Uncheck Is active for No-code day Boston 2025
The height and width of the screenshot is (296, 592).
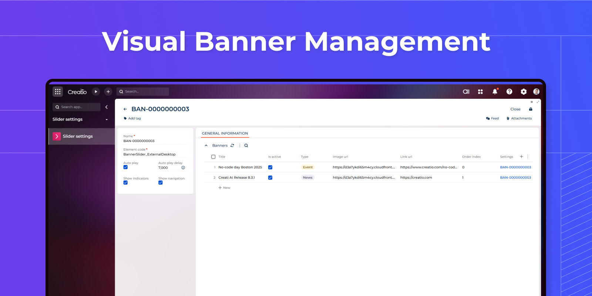point(270,167)
